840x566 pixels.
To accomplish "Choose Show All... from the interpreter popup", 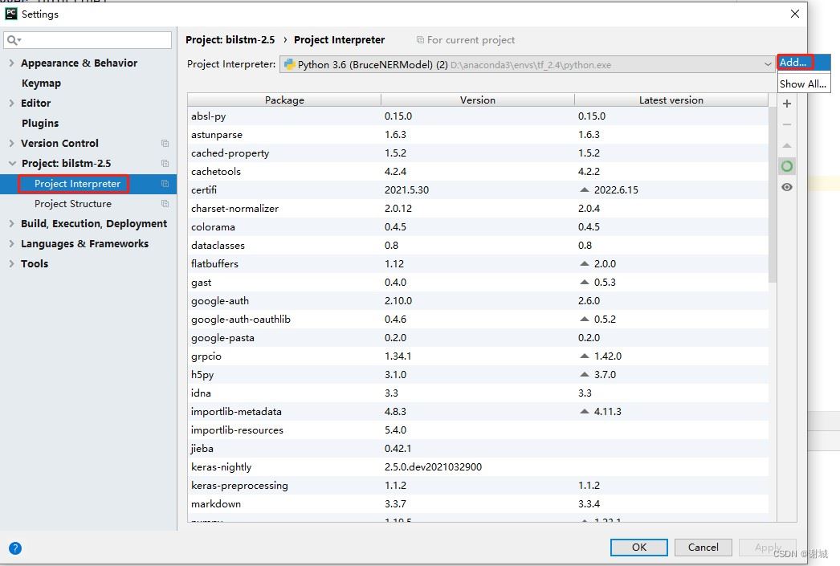I will click(x=802, y=83).
